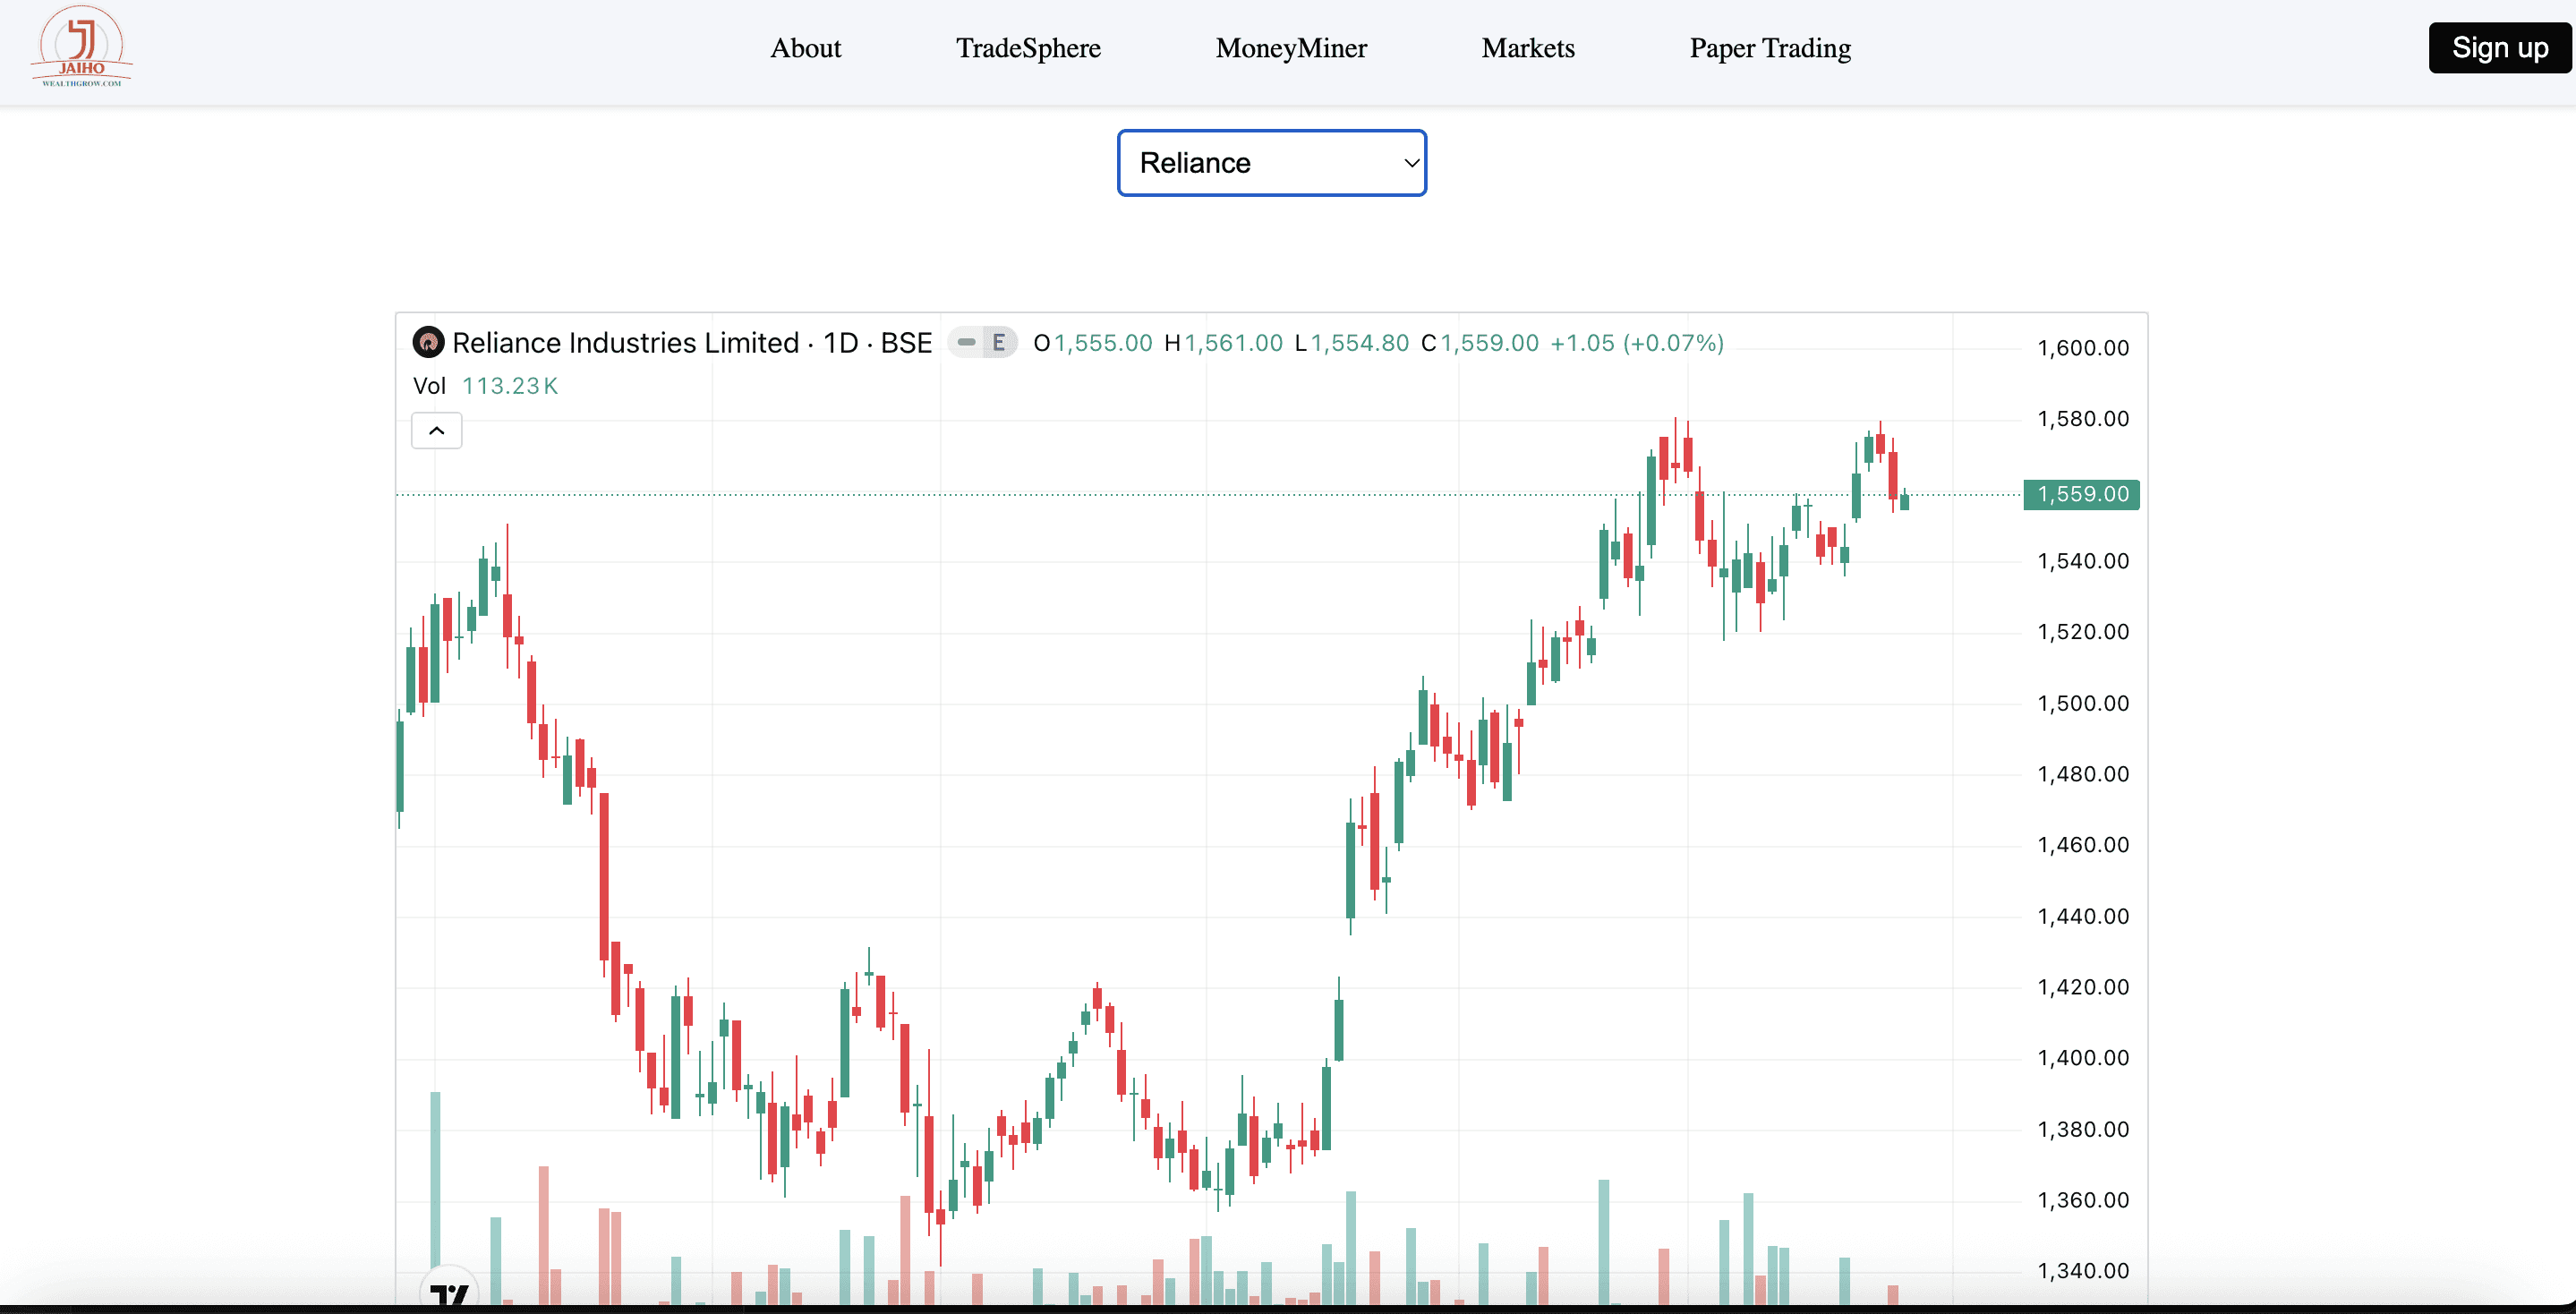Navigate to Markets
The height and width of the screenshot is (1314, 2576).
1527,48
